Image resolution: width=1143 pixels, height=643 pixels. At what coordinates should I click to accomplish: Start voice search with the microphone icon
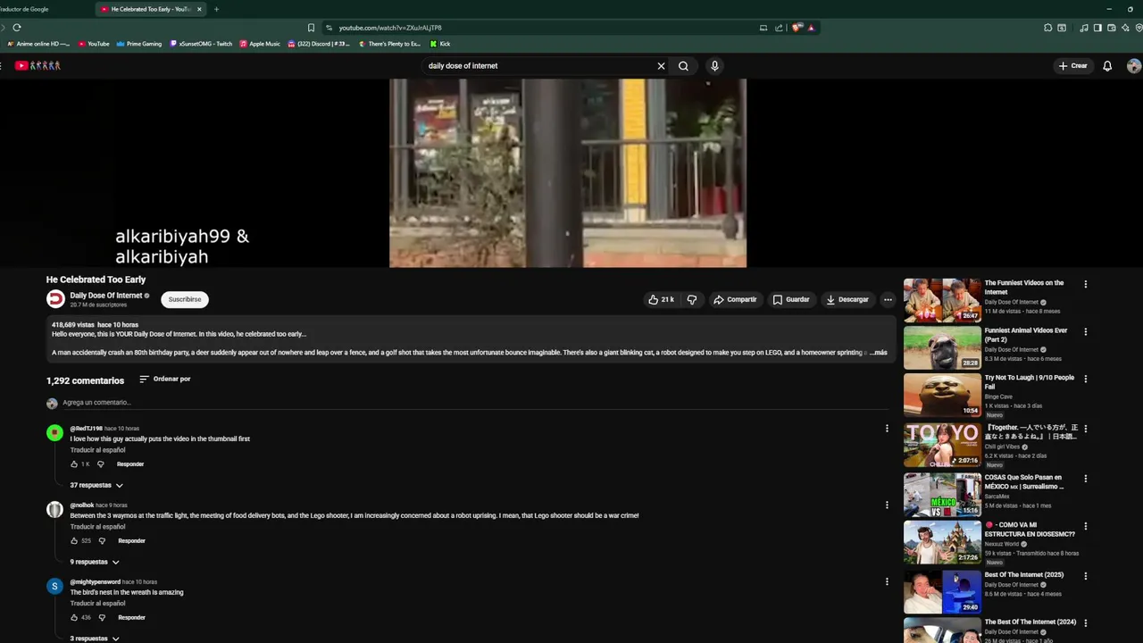[x=714, y=66]
